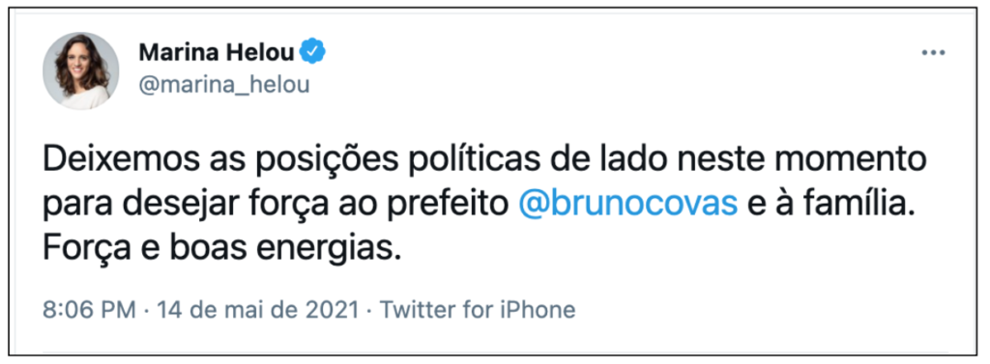
Task: Click the blue verified badge
Action: pos(312,52)
